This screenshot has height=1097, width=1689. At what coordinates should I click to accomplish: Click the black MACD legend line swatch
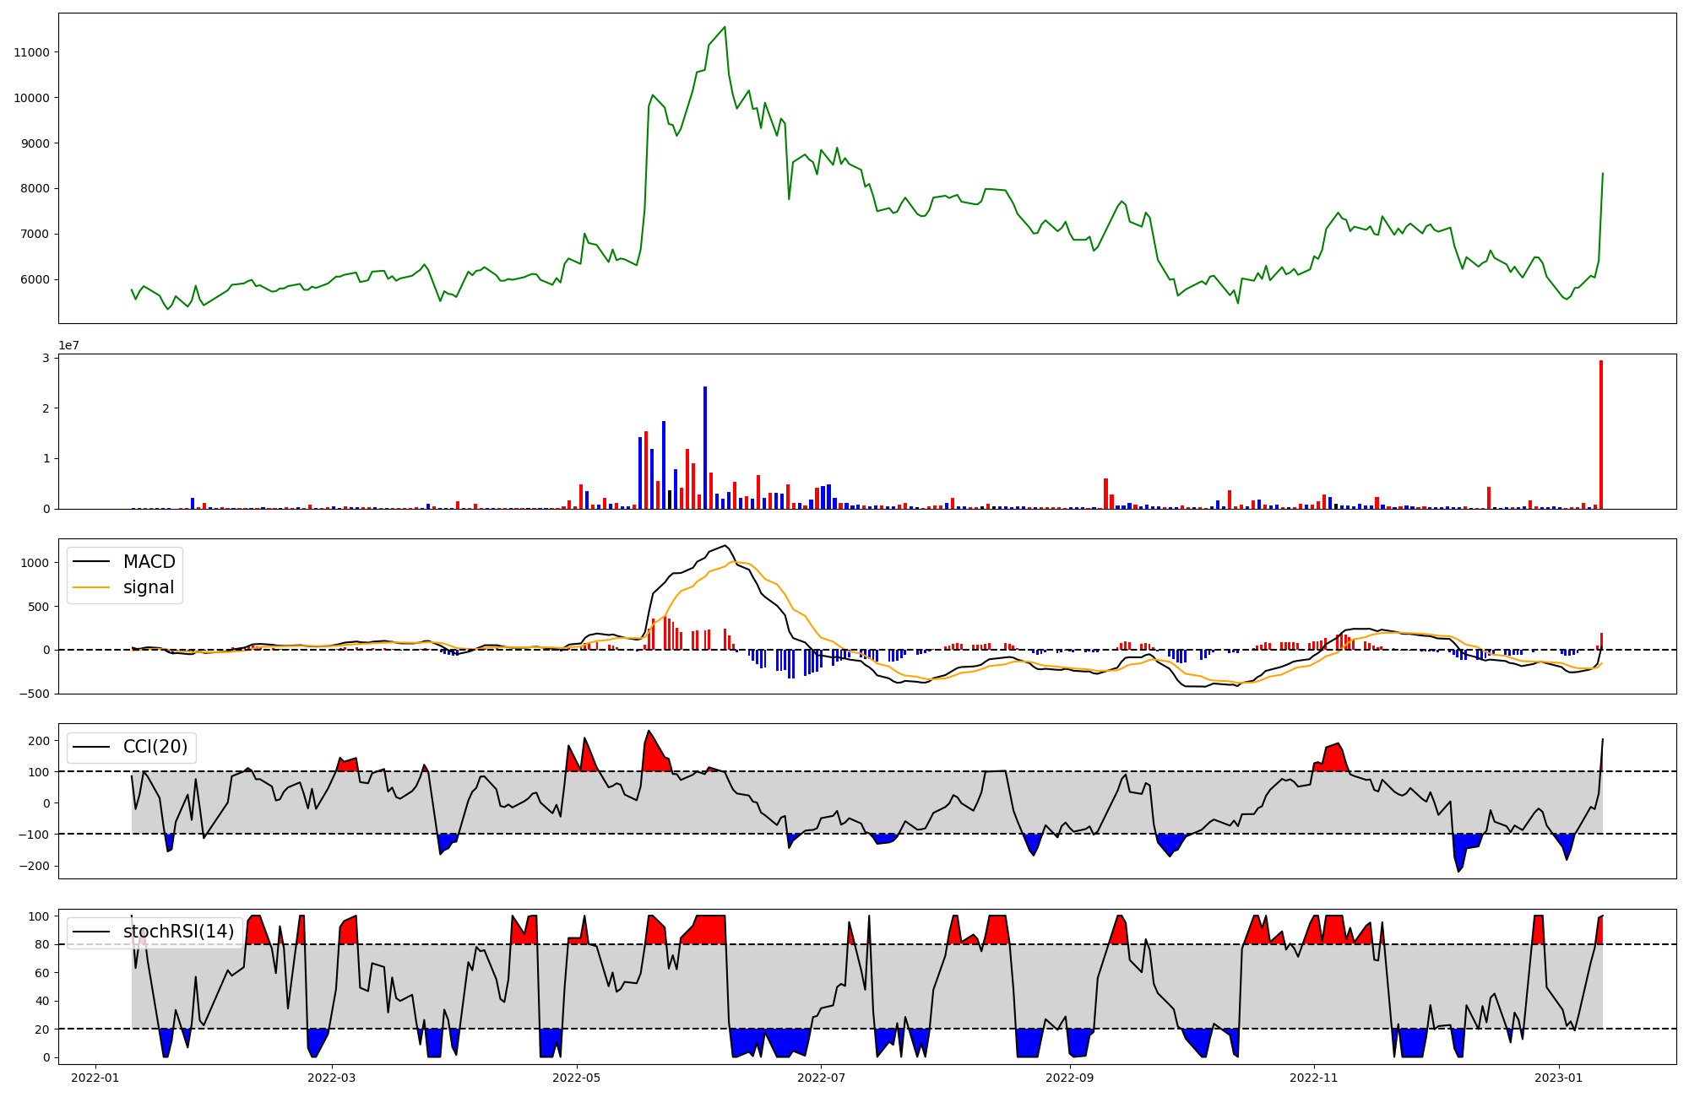91,562
